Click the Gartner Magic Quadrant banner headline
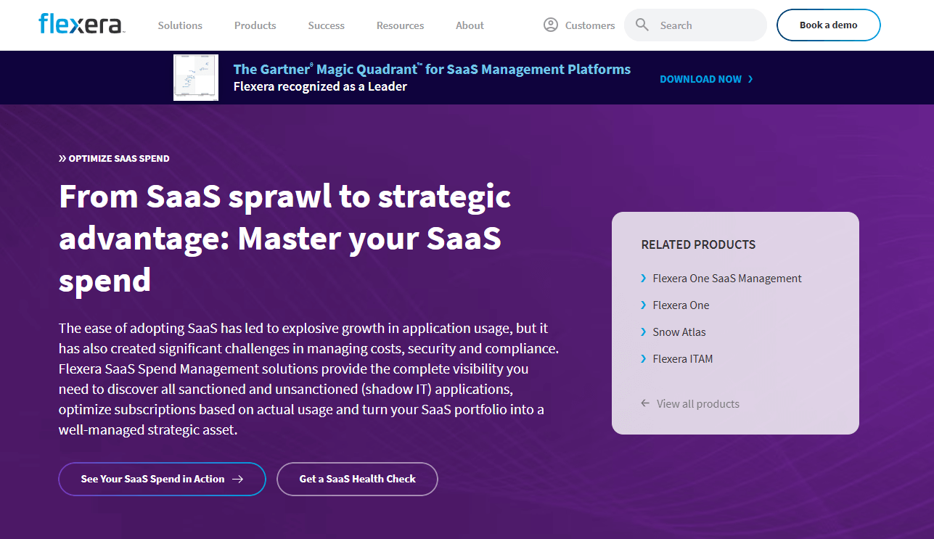934x539 pixels. [432, 70]
